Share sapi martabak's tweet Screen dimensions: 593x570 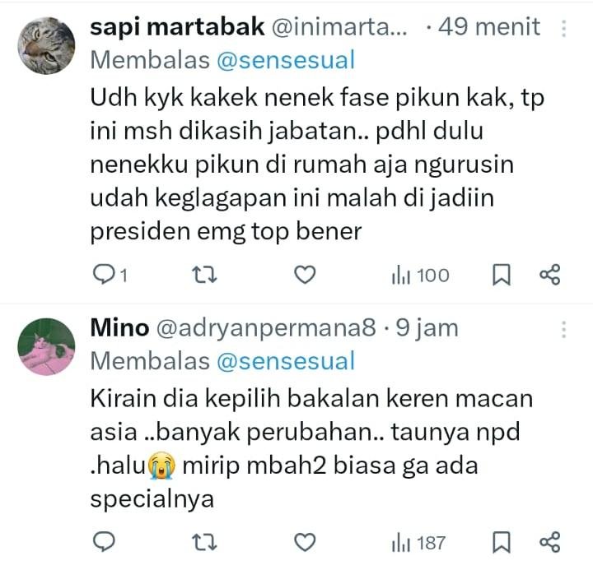(549, 275)
